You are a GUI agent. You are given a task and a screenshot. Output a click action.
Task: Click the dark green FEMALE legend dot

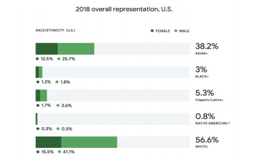tap(153, 31)
